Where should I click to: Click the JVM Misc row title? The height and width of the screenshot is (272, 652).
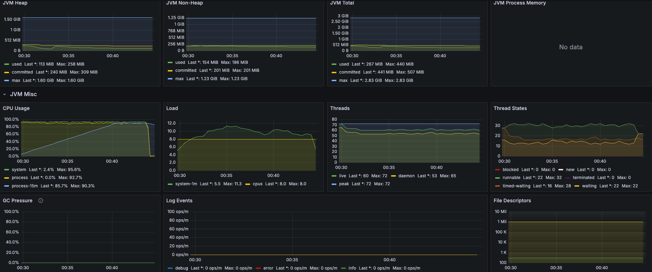(23, 94)
